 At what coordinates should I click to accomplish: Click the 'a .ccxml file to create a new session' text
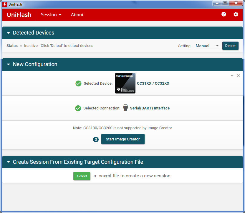(x=133, y=176)
